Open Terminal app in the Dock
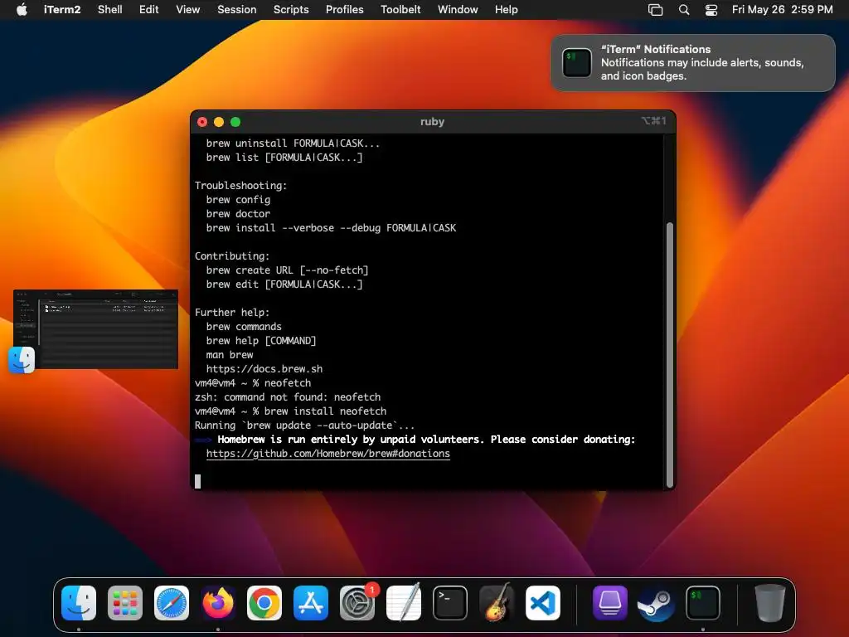 coord(450,603)
